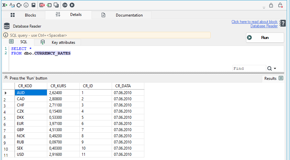
Task: Select the CZK cell
Action: [x=31, y=111]
